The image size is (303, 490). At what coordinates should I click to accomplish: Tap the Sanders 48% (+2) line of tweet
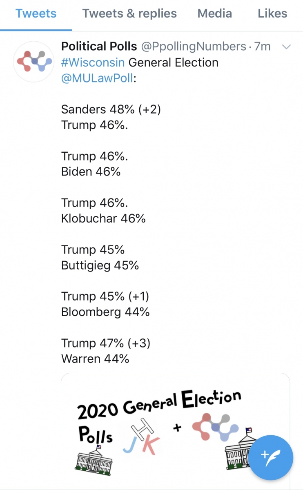pyautogui.click(x=111, y=109)
